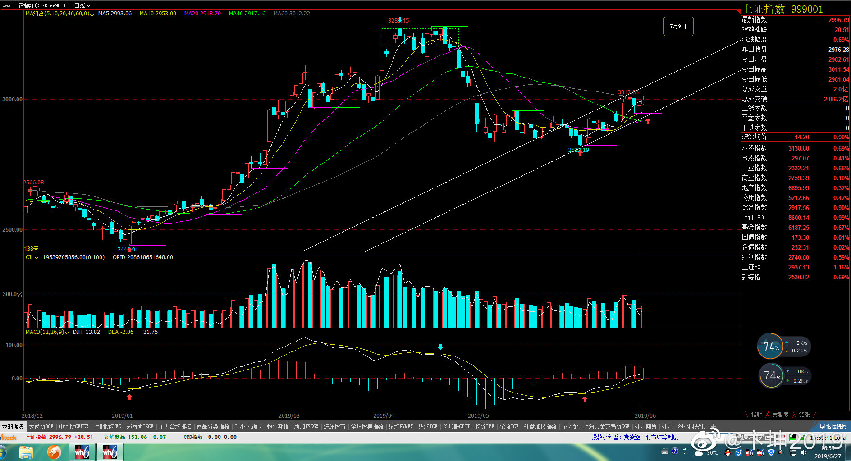Open the 投教小科普 期货逐日盯市 link
This screenshot has width=851, height=461.
pyautogui.click(x=635, y=437)
